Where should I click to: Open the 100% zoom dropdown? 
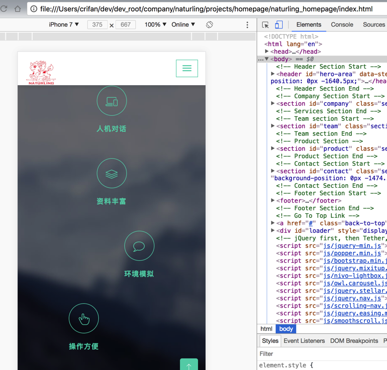point(155,25)
